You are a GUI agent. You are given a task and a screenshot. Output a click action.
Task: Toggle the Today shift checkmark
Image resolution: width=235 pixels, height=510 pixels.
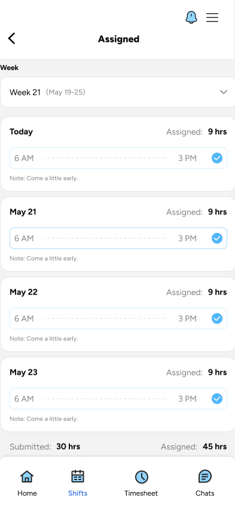click(x=217, y=159)
